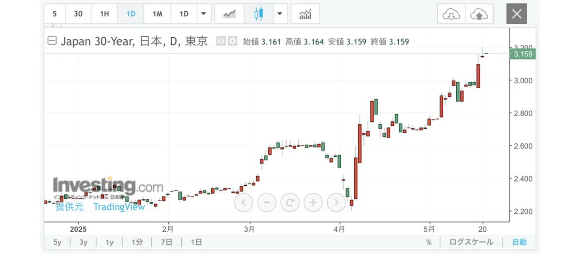Click the 2.600 price axis label
The width and height of the screenshot is (580, 268).
(523, 146)
